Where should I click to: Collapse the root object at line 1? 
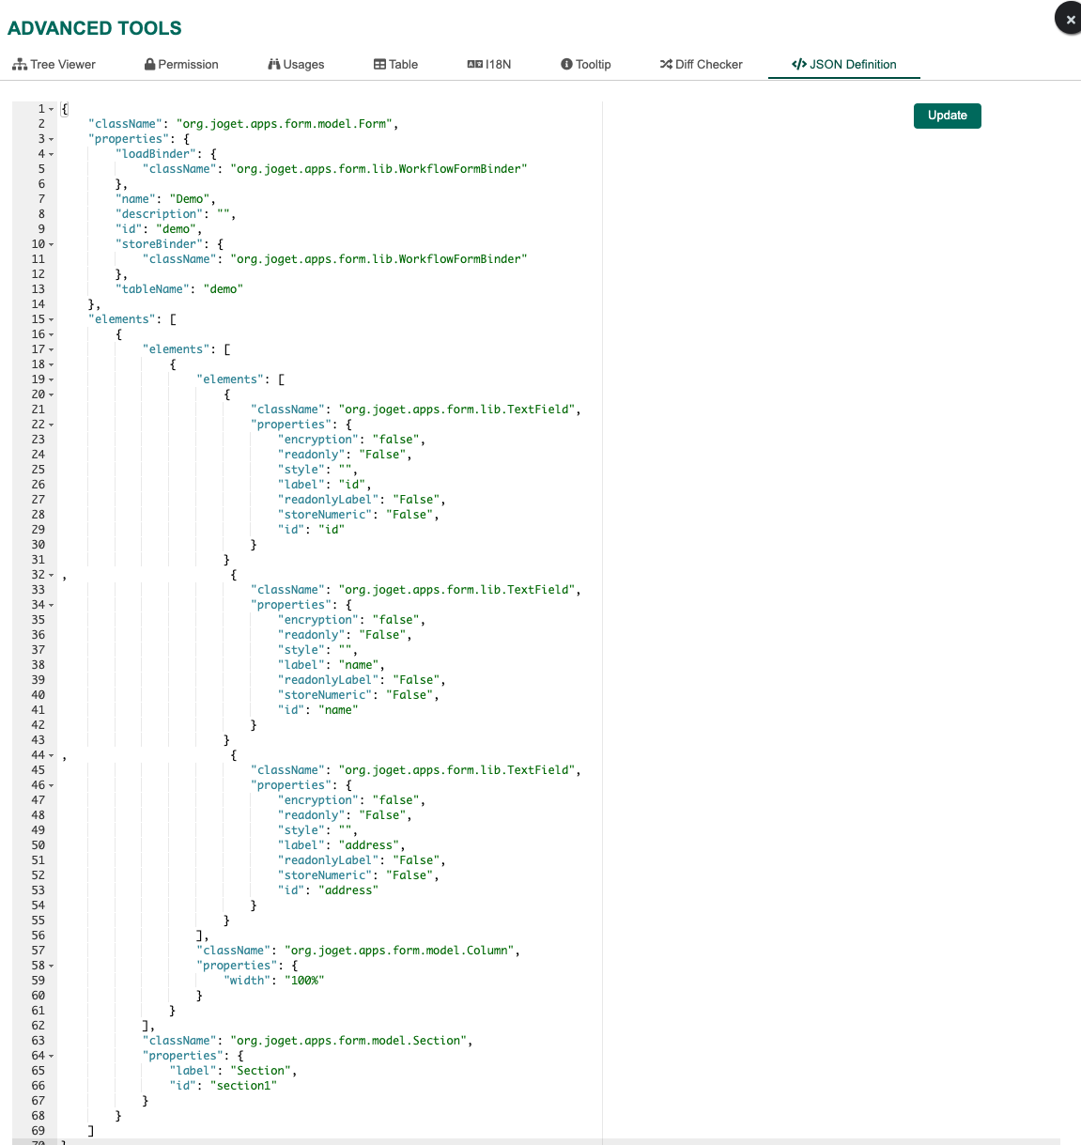pyautogui.click(x=51, y=109)
